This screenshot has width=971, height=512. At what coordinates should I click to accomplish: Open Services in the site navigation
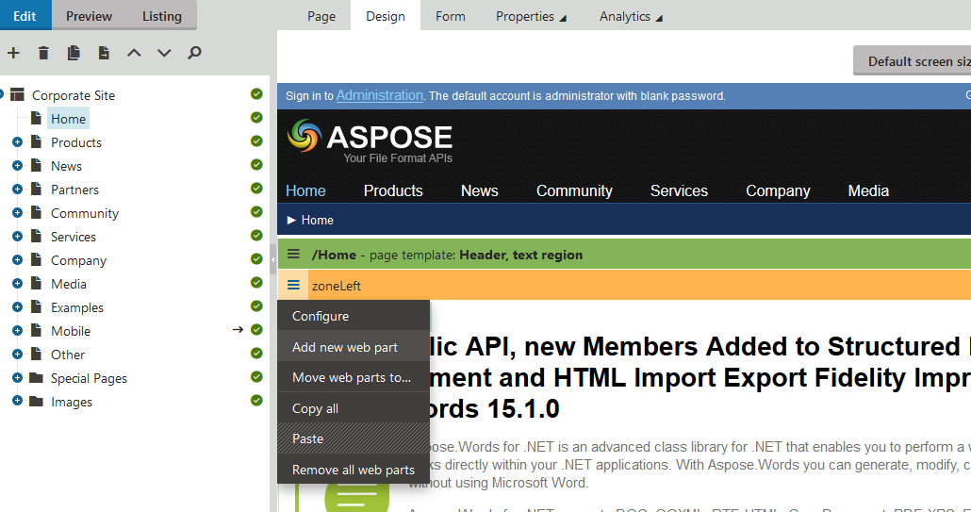(x=679, y=190)
